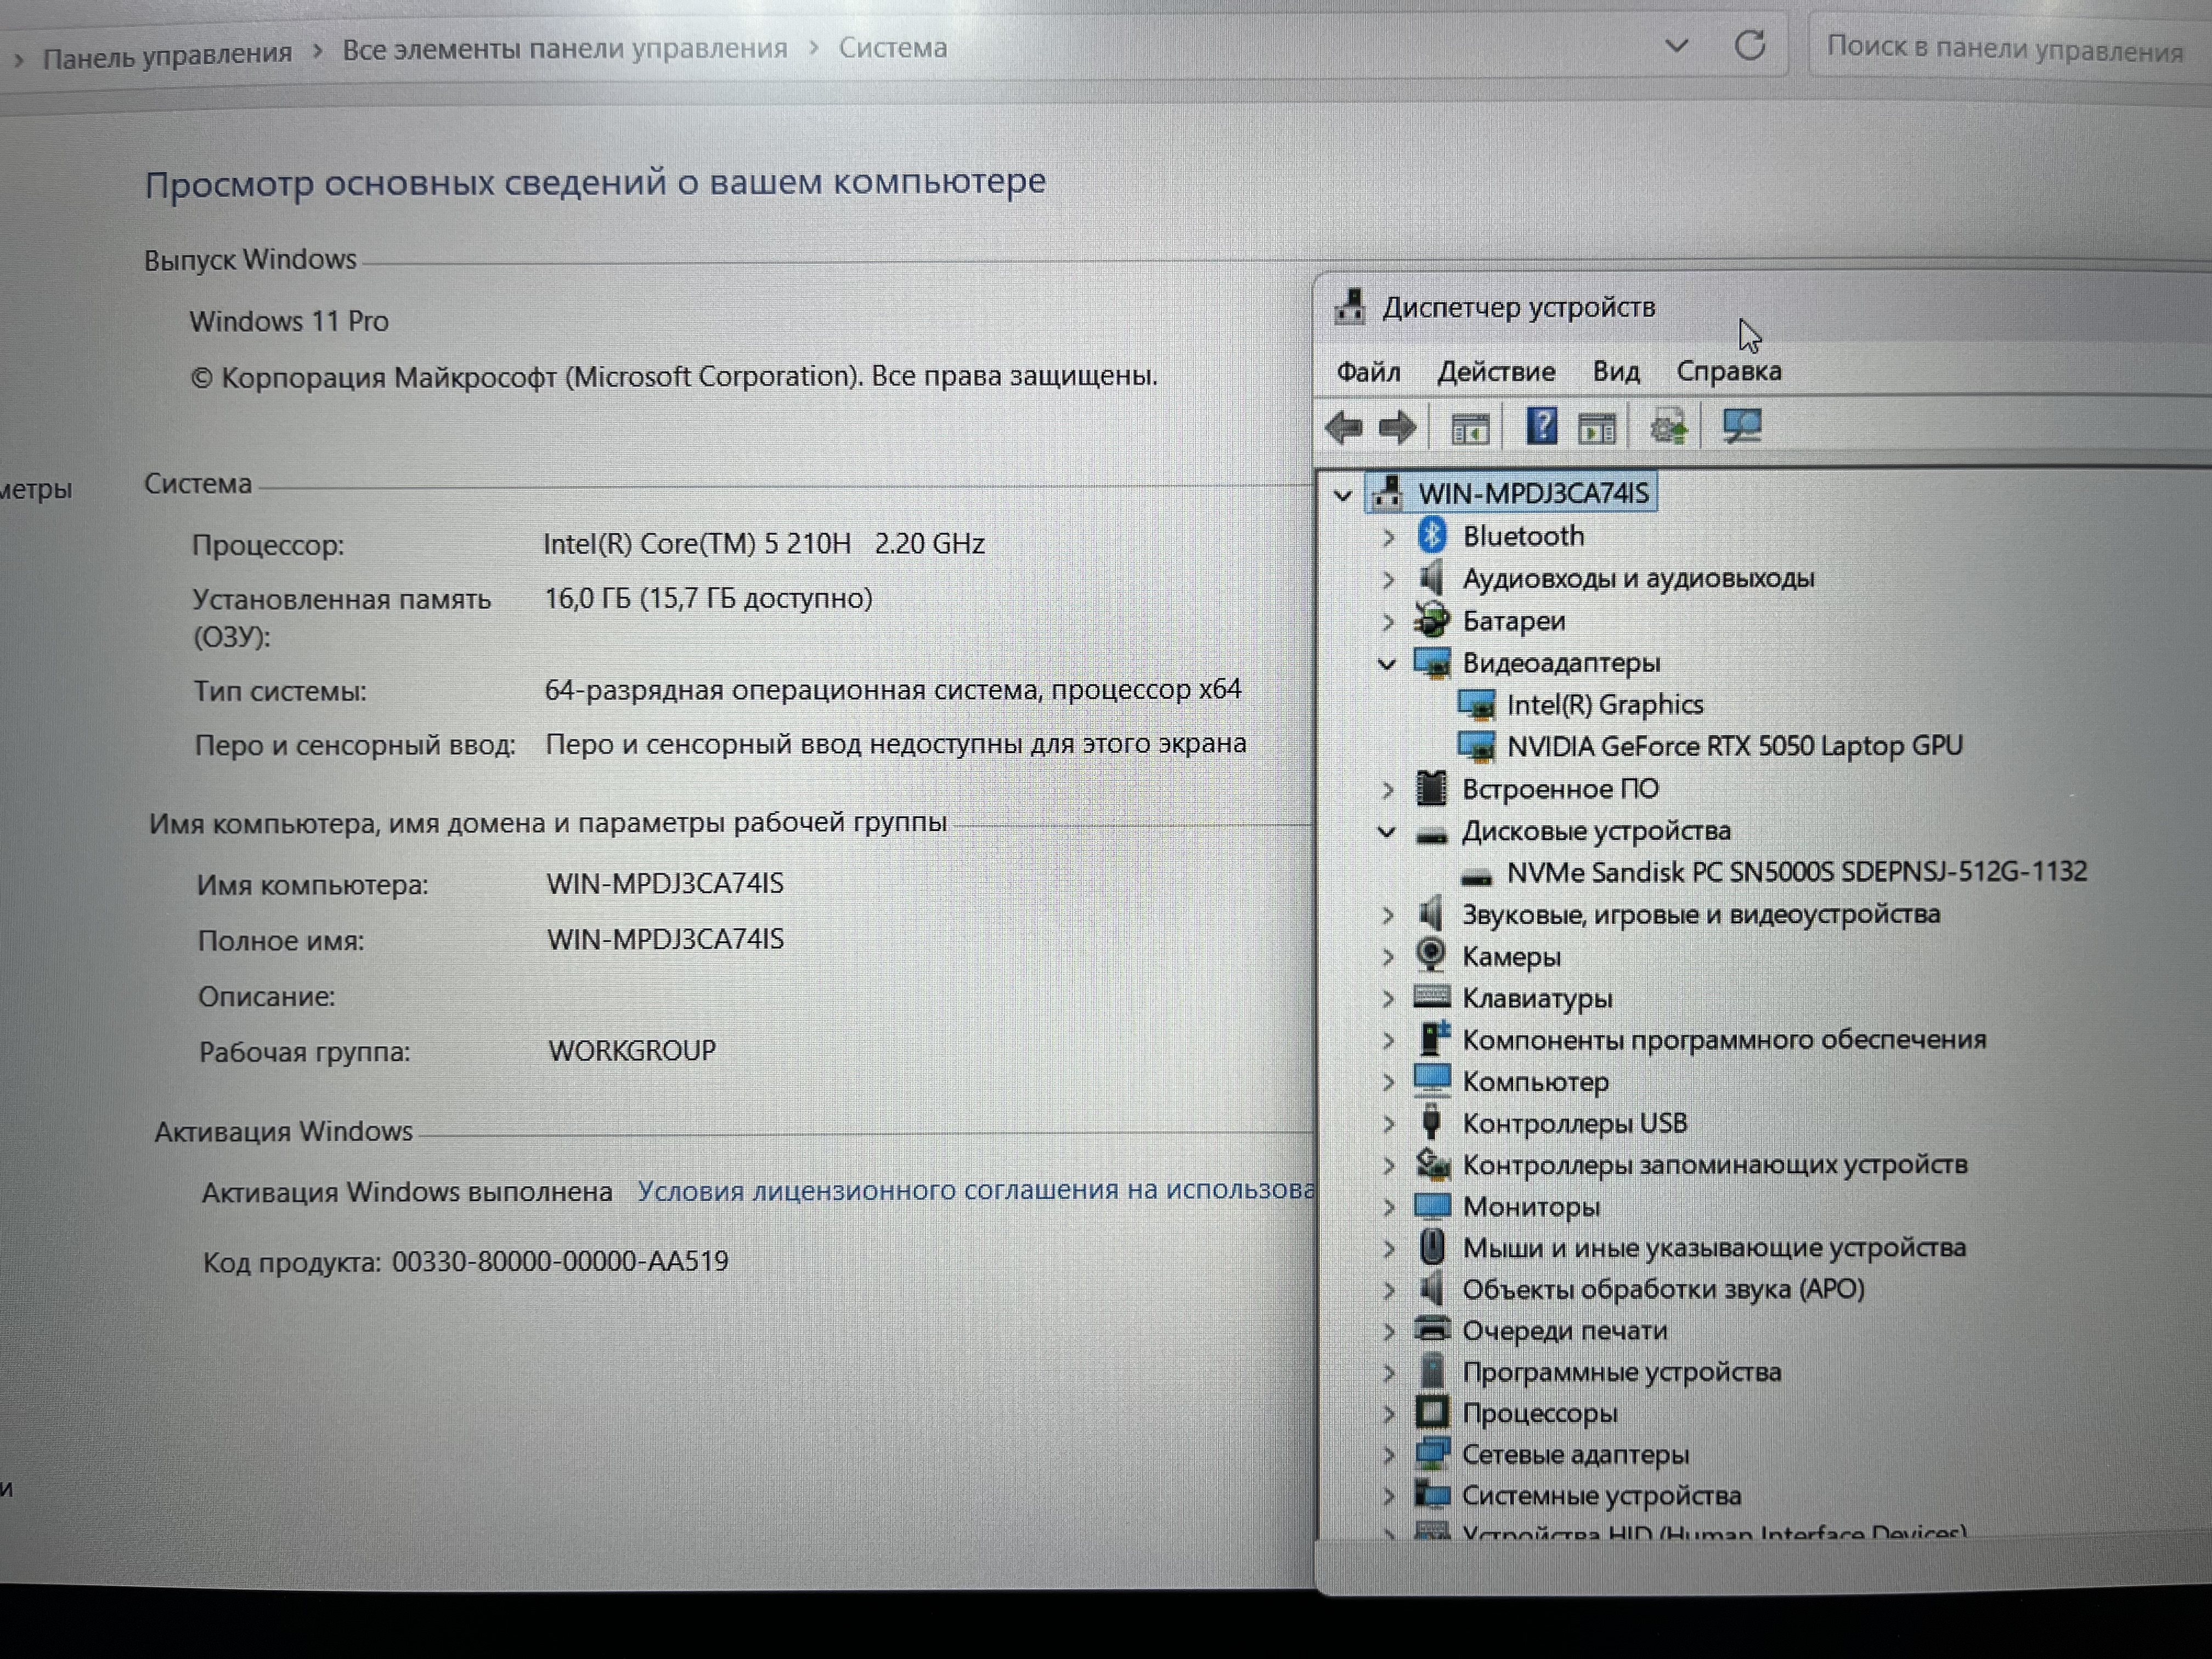Select the Intel(R) Graphics adapter

tap(1604, 705)
